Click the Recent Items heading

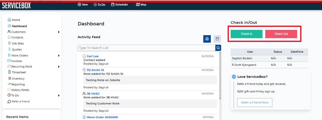(x=17, y=117)
